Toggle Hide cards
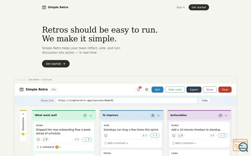The image size is (251, 156). [175, 90]
